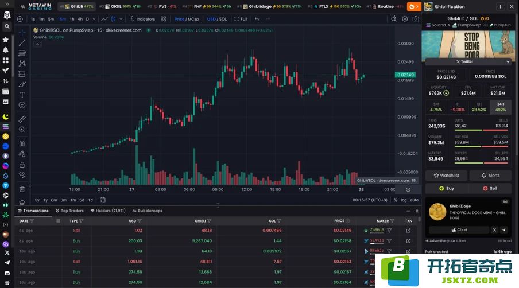
Task: Switch to the Bubblemaps tab
Action: pyautogui.click(x=148, y=211)
